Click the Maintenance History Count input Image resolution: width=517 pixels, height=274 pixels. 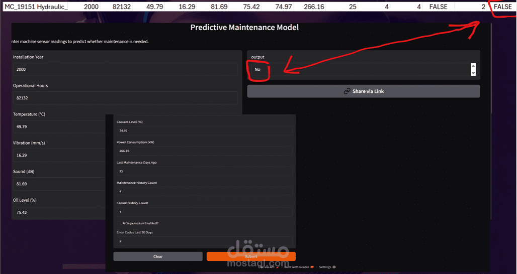204,191
